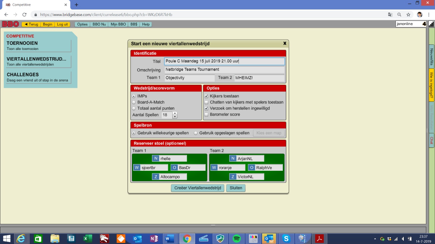Select the Board-A-Match scoring option

click(x=134, y=102)
